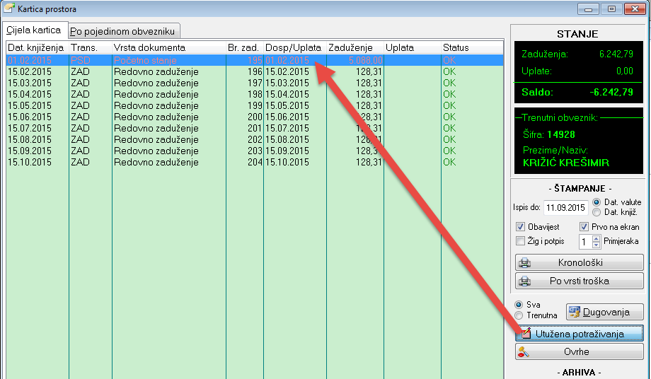Close the Kartica prostora window
This screenshot has height=379, width=651.
[x=635, y=8]
